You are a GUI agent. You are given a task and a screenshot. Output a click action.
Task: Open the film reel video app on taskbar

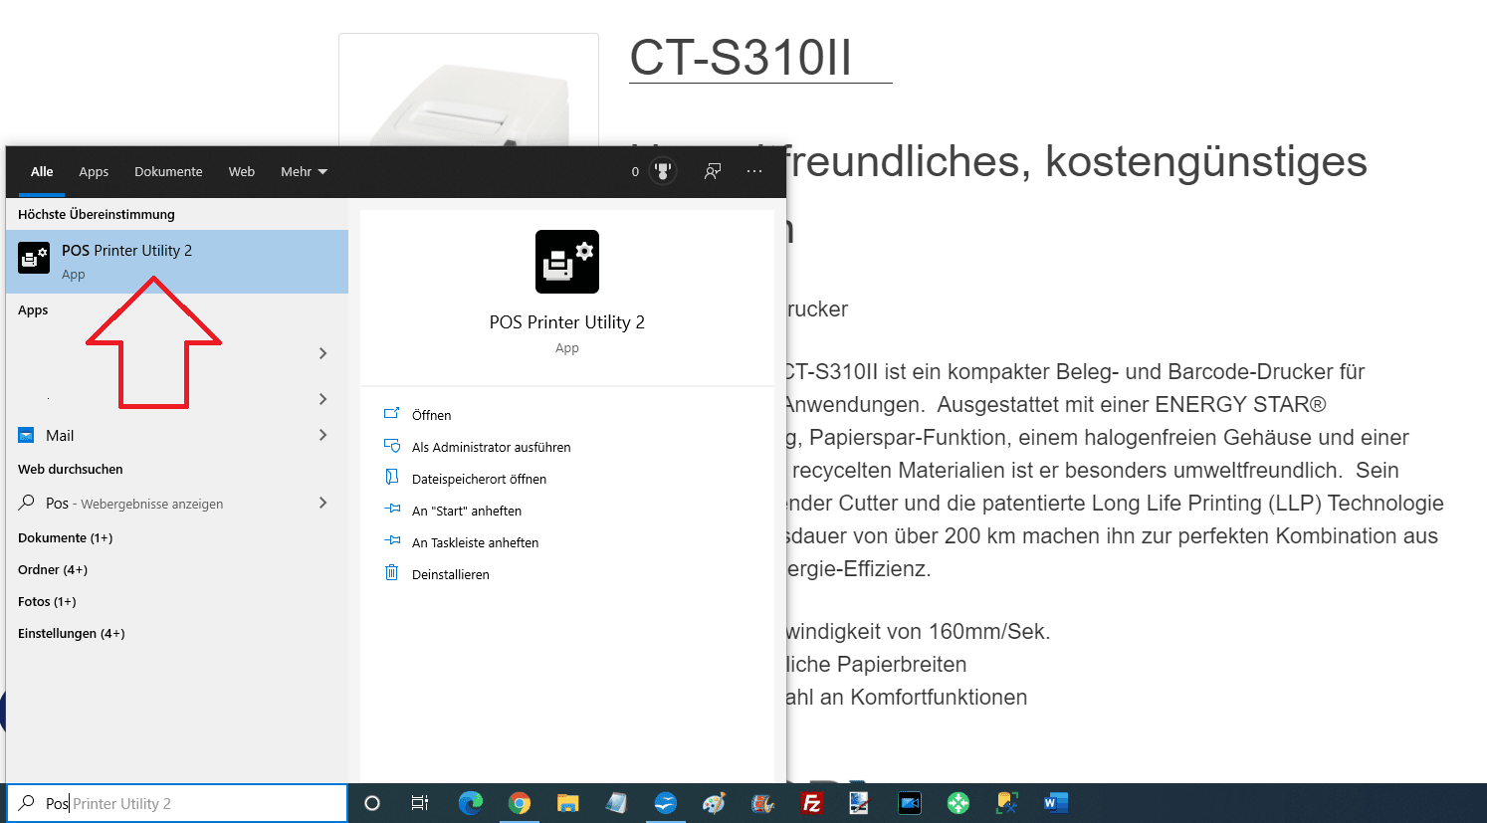(762, 803)
